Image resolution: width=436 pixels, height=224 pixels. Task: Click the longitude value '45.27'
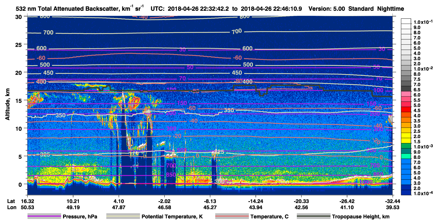pyautogui.click(x=210, y=208)
